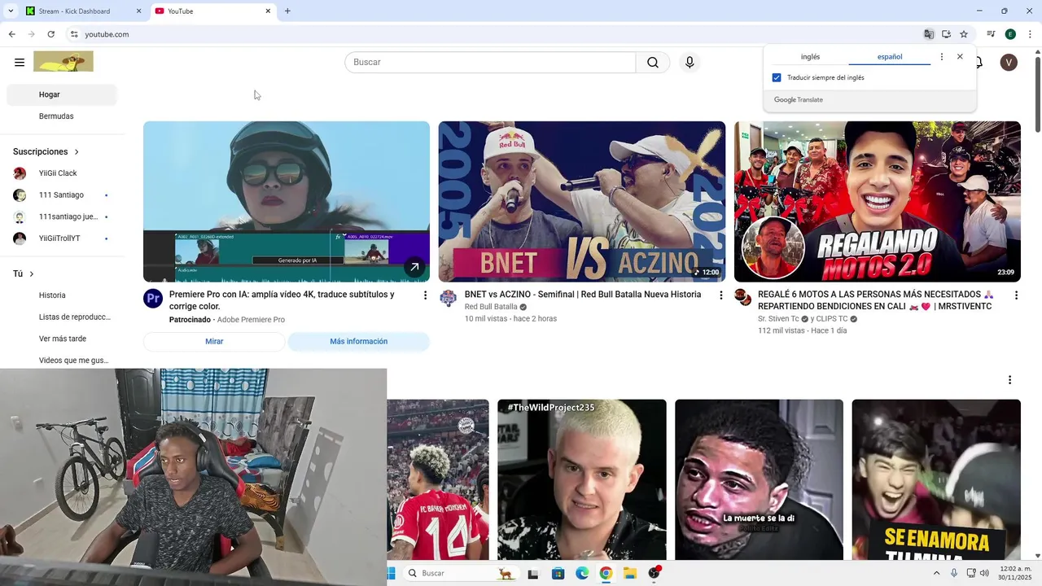Select the inglés translate tab
The height and width of the screenshot is (586, 1042).
pyautogui.click(x=810, y=57)
